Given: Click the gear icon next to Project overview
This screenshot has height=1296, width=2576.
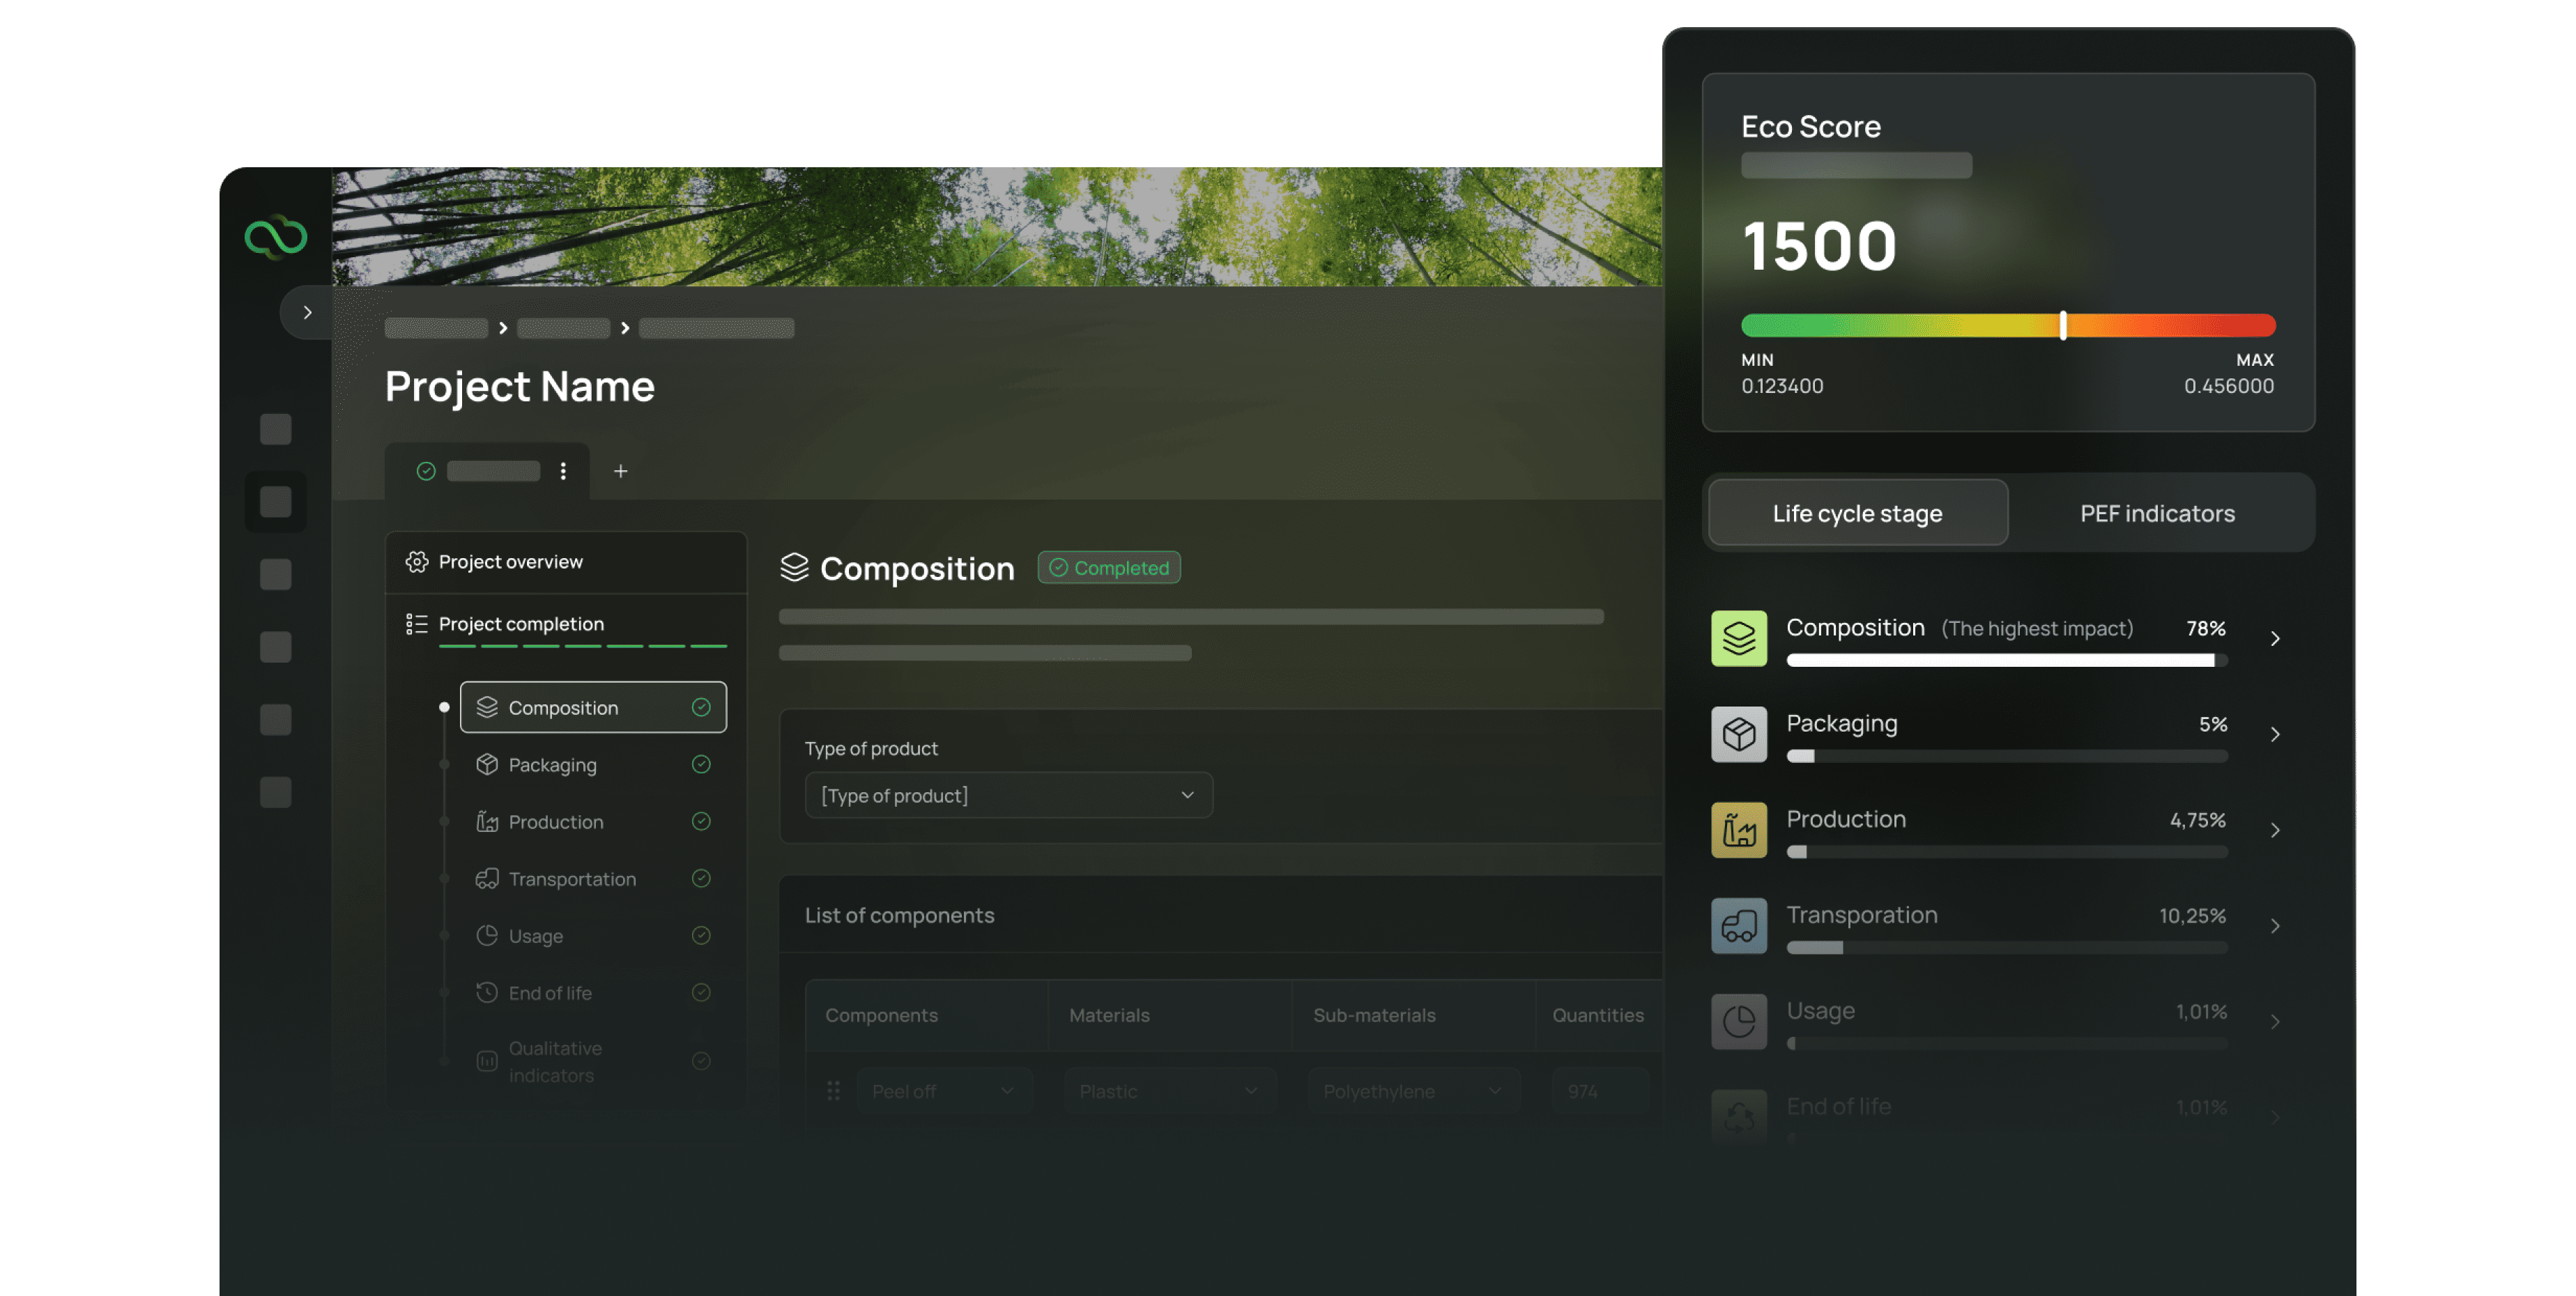Looking at the screenshot, I should [417, 561].
